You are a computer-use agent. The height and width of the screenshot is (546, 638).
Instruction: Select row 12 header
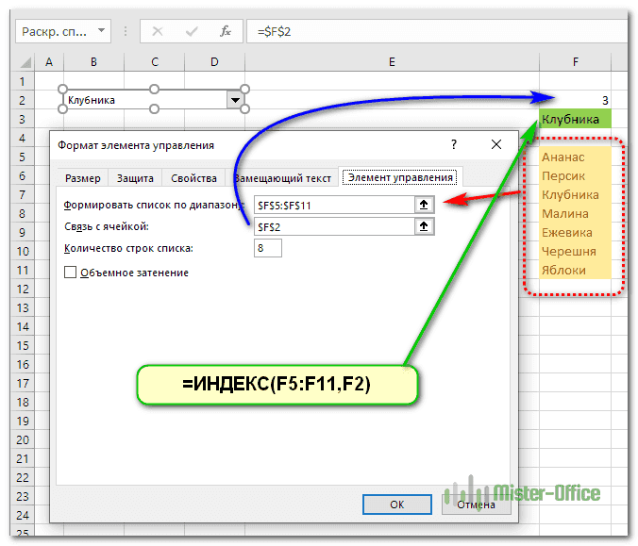[x=23, y=290]
